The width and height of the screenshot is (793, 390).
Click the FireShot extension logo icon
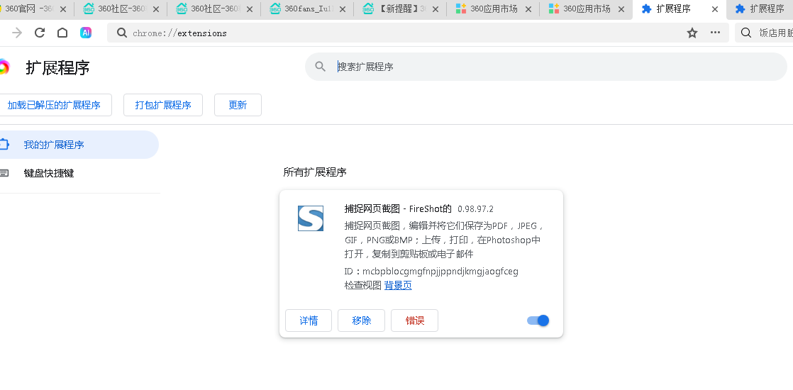coord(311,218)
